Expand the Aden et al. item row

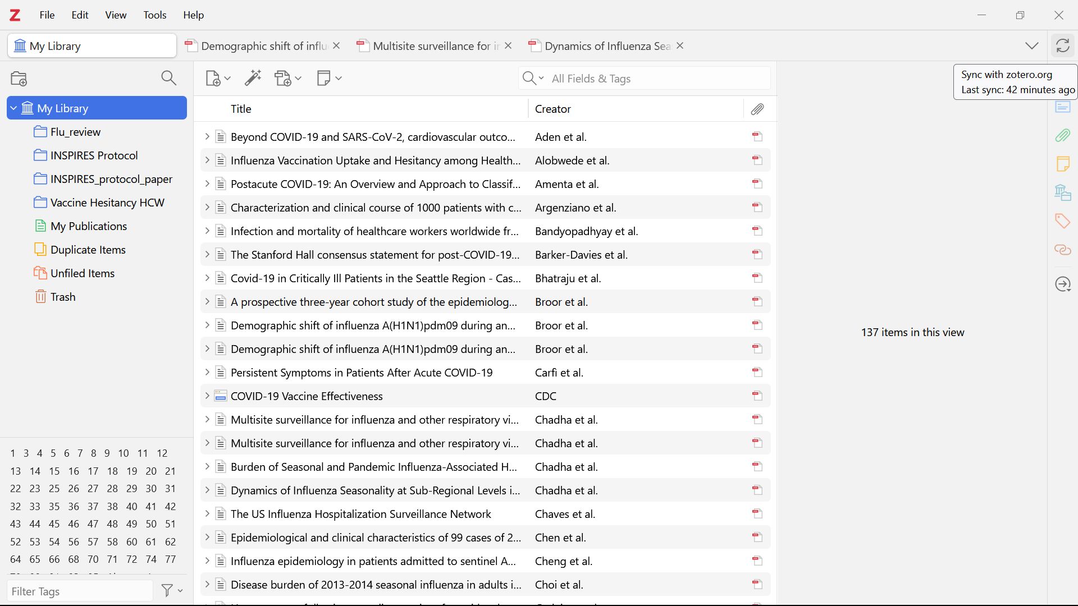(x=207, y=137)
